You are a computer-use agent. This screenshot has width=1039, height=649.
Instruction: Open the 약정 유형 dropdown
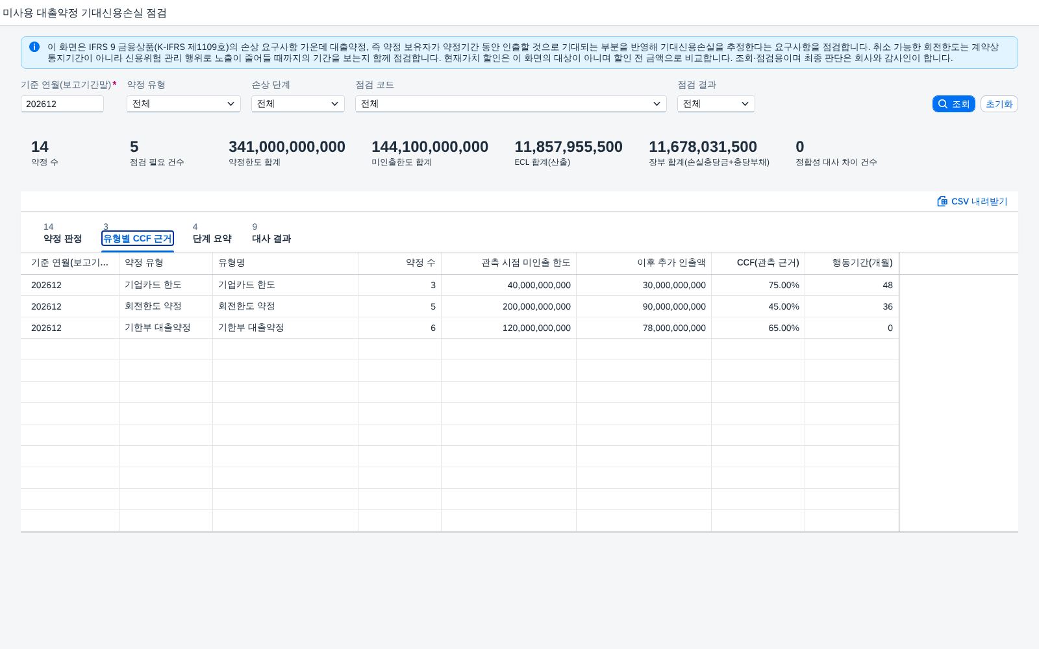coord(184,104)
